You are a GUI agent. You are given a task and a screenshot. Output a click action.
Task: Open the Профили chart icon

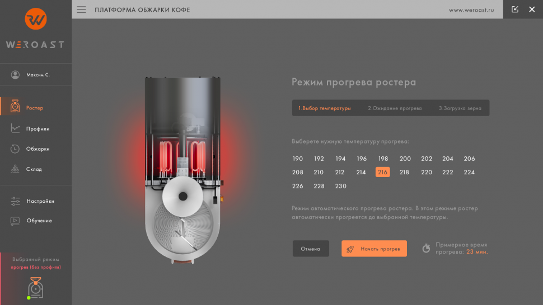pyautogui.click(x=15, y=128)
